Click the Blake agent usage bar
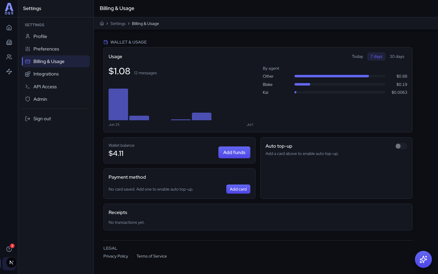The image size is (438, 274). (x=340, y=84)
